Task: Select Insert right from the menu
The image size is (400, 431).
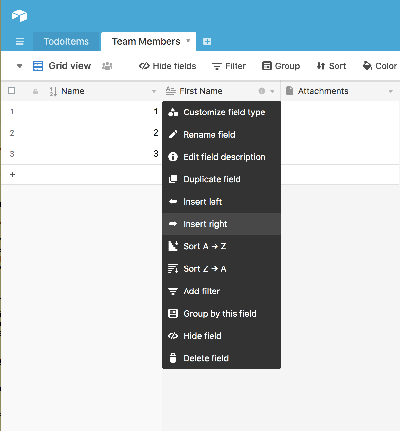Action: point(205,224)
